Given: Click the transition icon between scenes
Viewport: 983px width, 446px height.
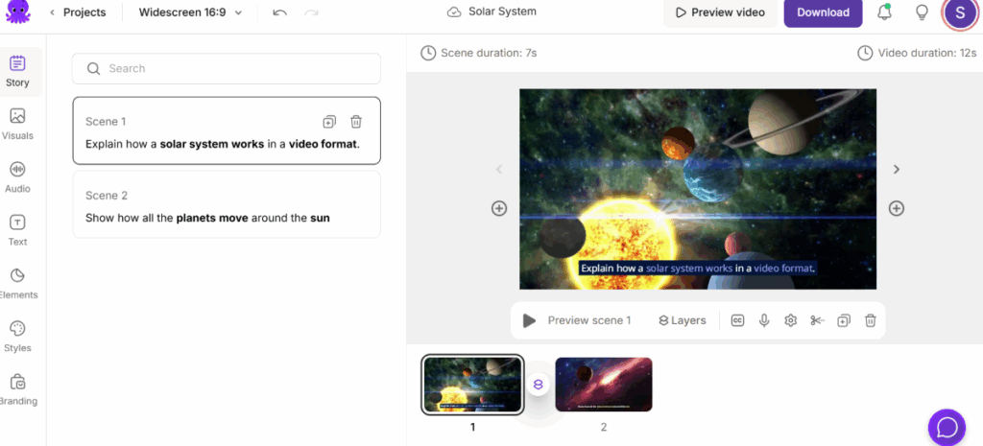Looking at the screenshot, I should pos(539,385).
